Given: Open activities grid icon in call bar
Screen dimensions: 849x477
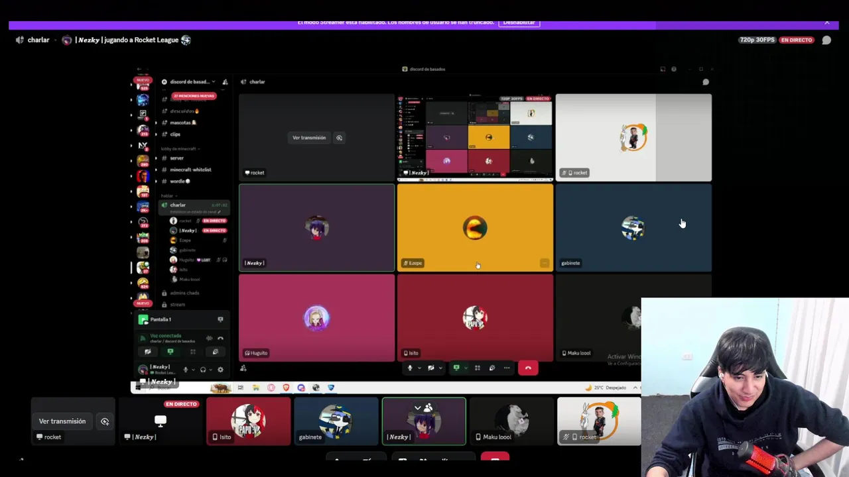Looking at the screenshot, I should tap(477, 368).
